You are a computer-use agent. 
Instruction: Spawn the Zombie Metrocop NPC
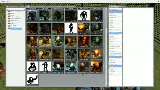[84, 42]
